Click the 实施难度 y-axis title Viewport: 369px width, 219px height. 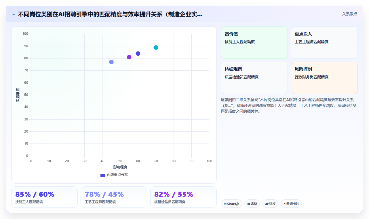18,95
